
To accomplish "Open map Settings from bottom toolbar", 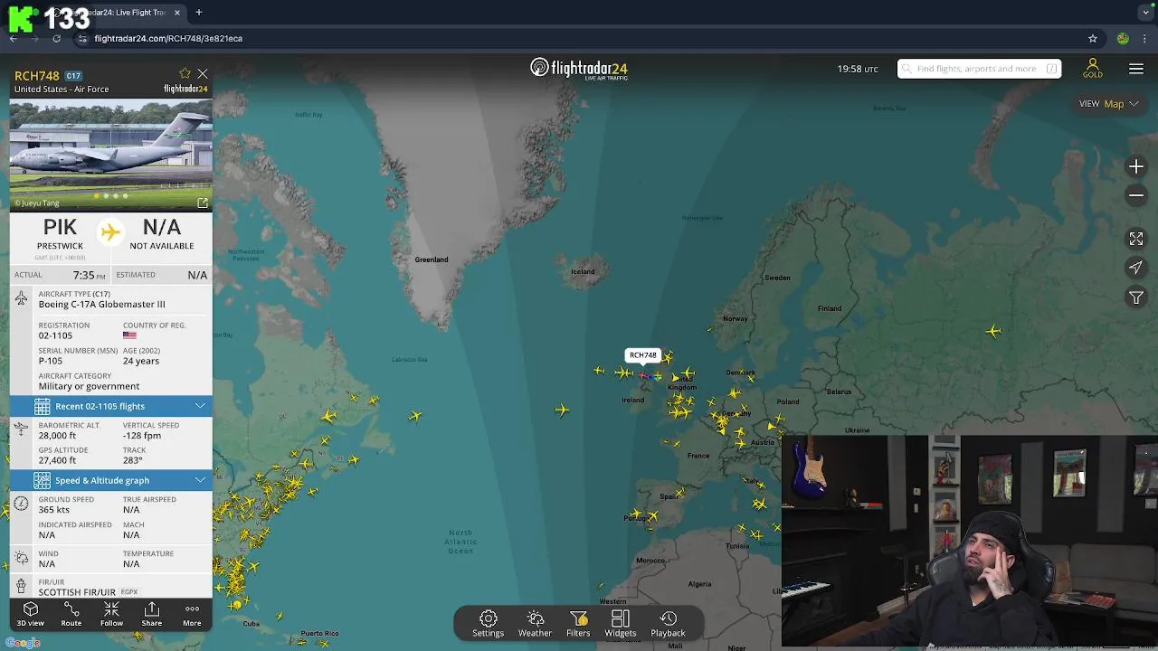I will click(x=488, y=624).
